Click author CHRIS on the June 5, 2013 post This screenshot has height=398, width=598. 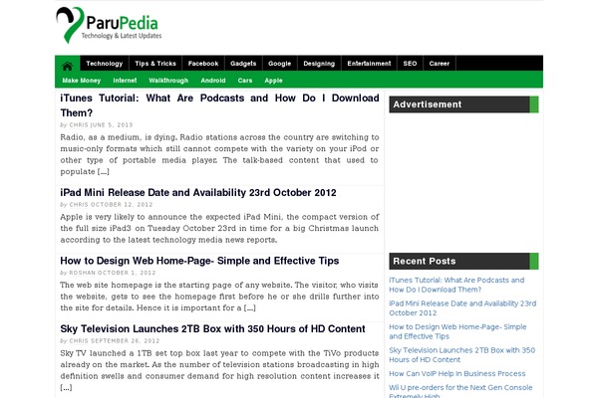(79, 125)
